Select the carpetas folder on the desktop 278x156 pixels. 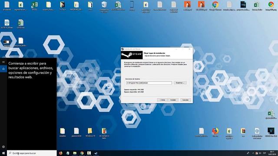click(x=63, y=132)
